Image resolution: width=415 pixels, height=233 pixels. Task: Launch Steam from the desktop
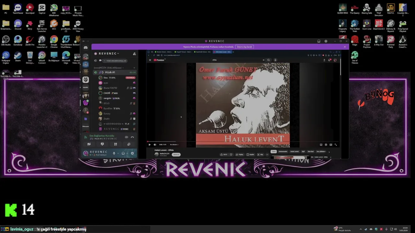click(x=18, y=56)
